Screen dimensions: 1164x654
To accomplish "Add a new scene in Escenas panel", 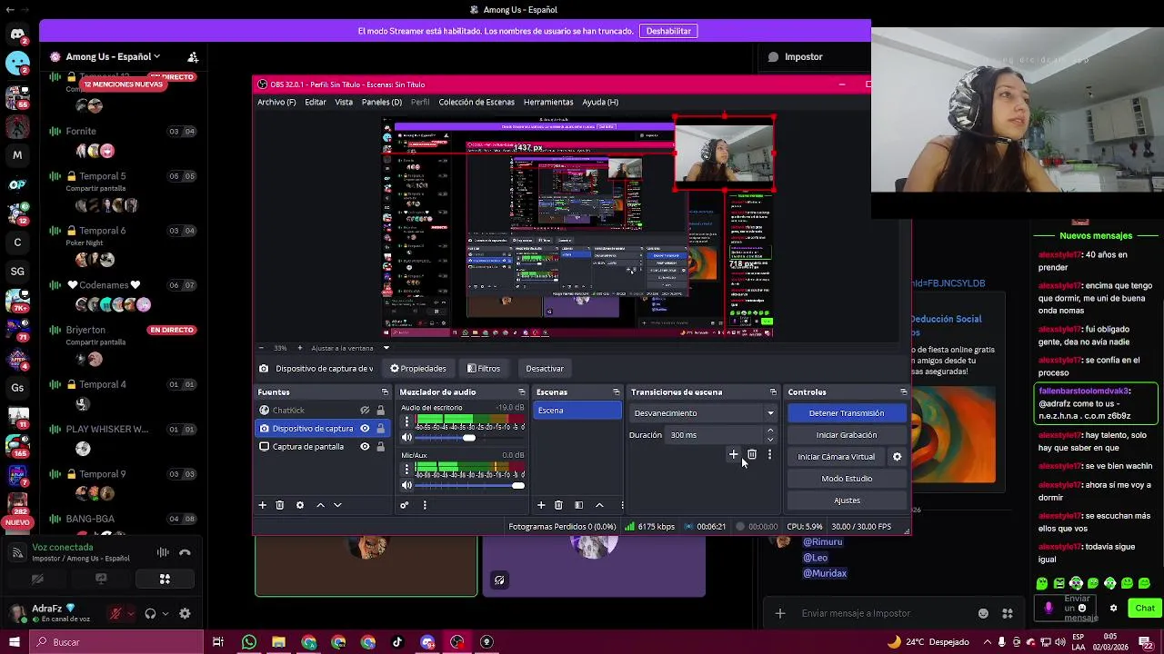I will [x=541, y=505].
